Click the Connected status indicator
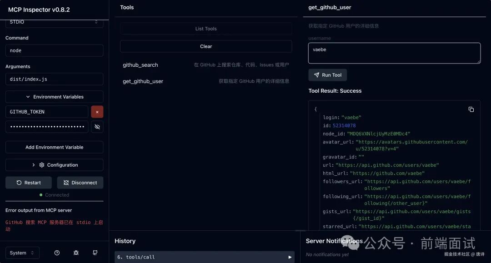Screen dimensions: 491x263 click(x=54, y=195)
